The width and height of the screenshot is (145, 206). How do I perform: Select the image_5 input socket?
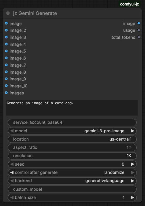click(x=6, y=51)
